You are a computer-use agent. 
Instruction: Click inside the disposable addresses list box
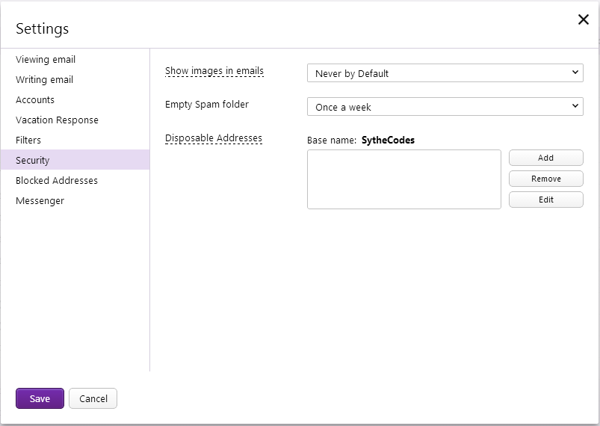pos(404,179)
